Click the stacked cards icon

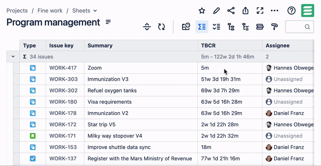tap(260, 27)
